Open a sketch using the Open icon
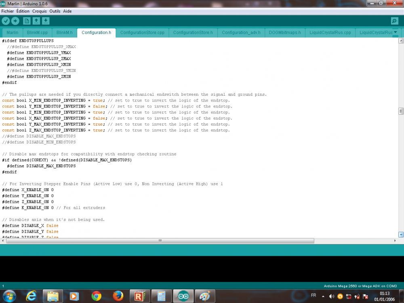 pos(36,21)
